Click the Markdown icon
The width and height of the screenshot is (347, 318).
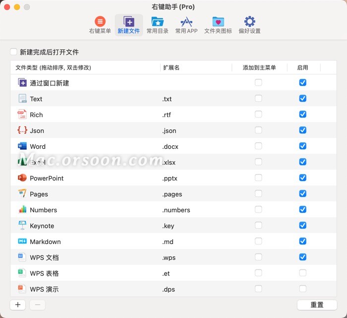coord(22,241)
